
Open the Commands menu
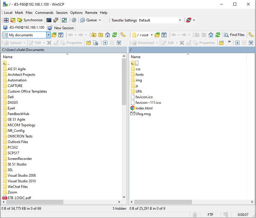(44, 13)
